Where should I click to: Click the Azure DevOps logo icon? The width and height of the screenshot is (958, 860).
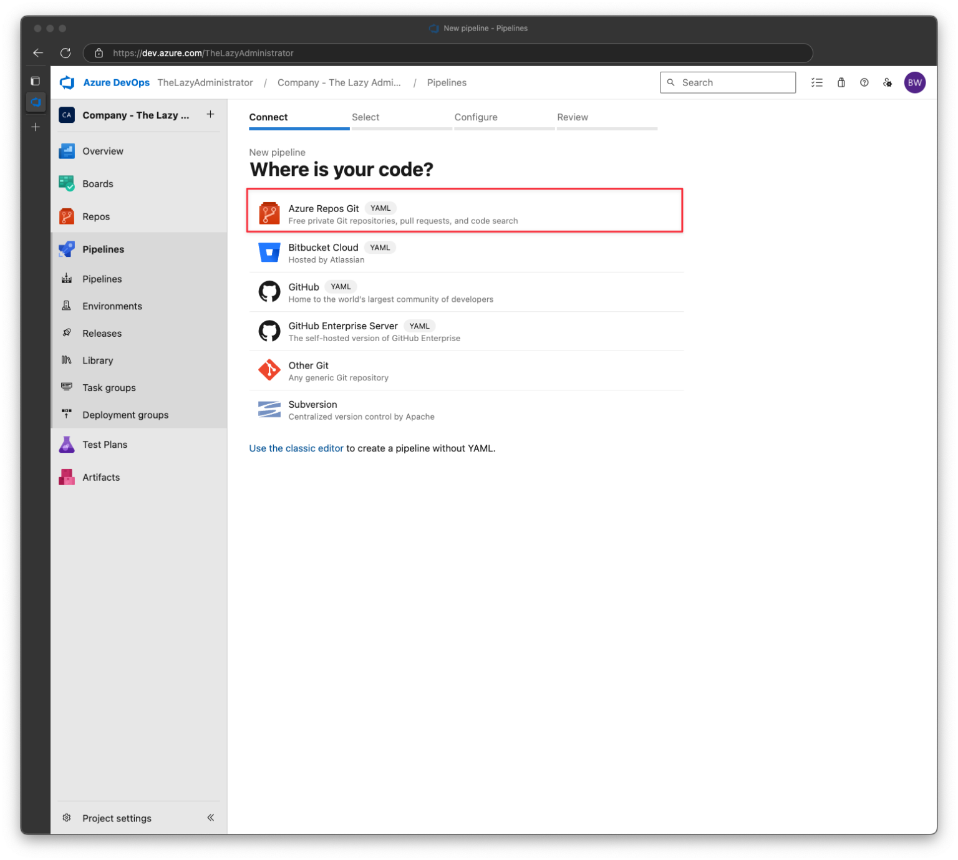tap(67, 82)
